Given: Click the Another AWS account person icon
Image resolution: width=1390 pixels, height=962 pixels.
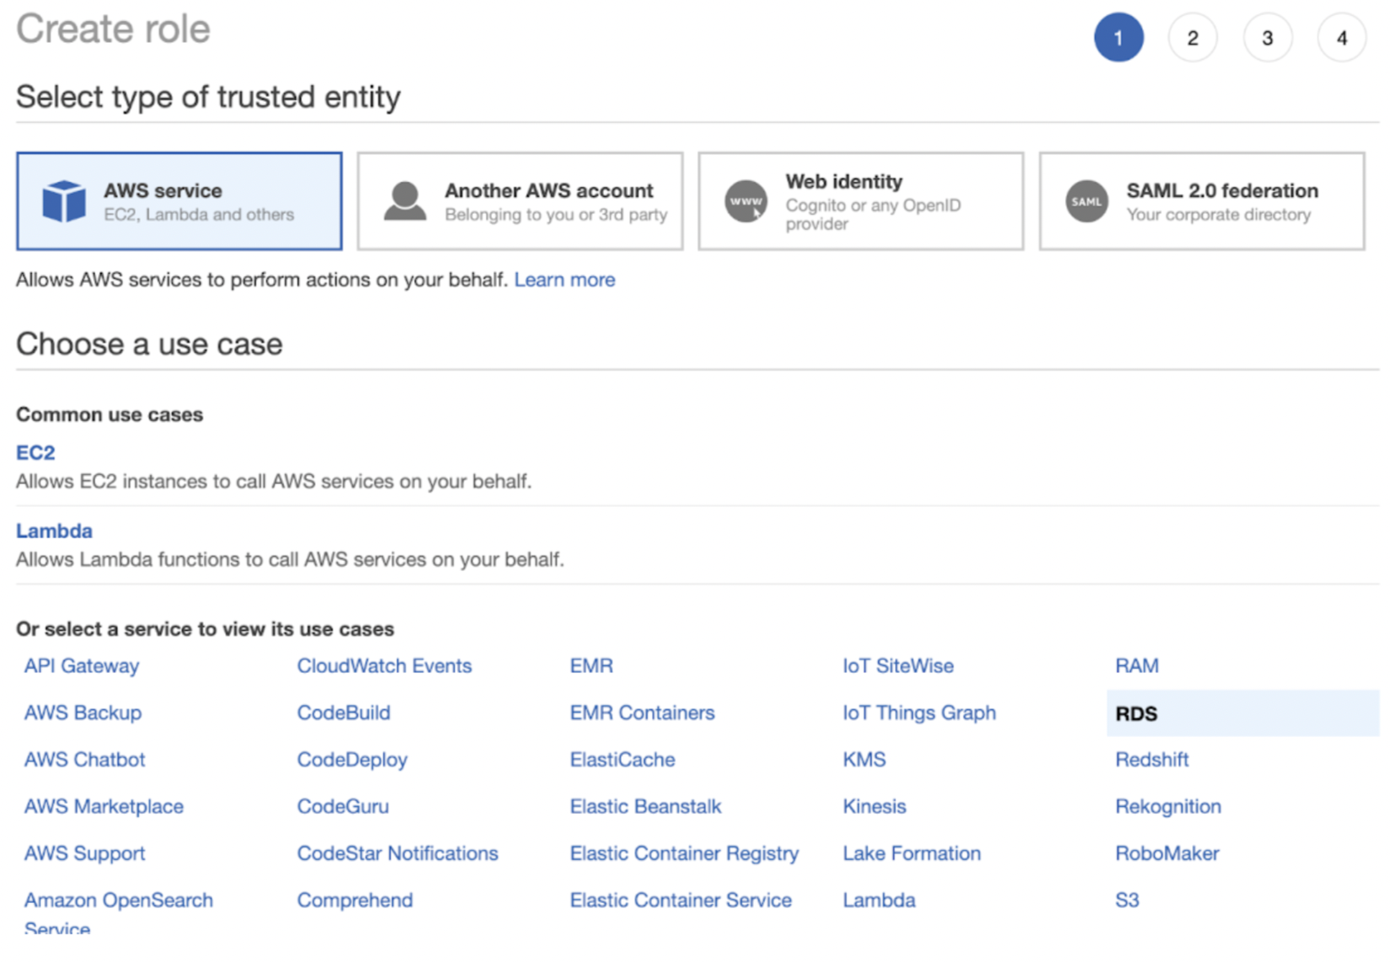Looking at the screenshot, I should point(405,201).
